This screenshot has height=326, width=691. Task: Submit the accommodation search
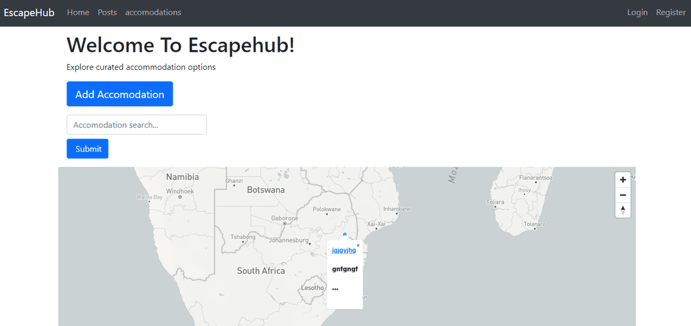click(88, 149)
